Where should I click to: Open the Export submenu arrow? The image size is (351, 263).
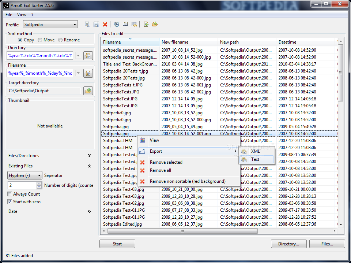tap(235, 151)
